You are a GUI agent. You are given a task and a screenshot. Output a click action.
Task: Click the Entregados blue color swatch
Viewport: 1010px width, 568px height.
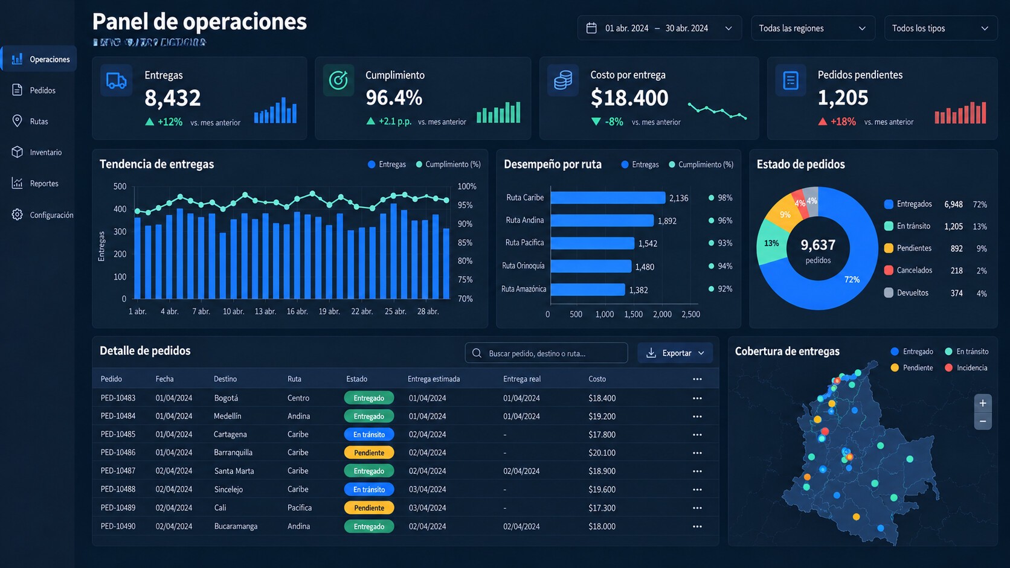(x=889, y=204)
